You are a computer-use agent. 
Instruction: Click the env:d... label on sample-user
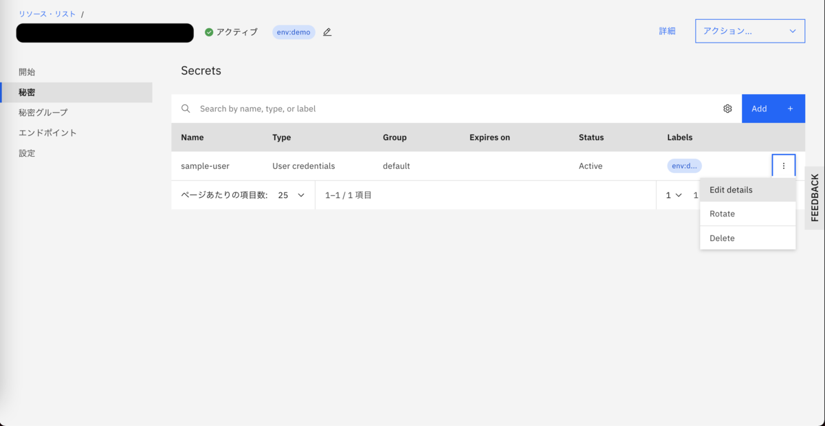tap(684, 166)
